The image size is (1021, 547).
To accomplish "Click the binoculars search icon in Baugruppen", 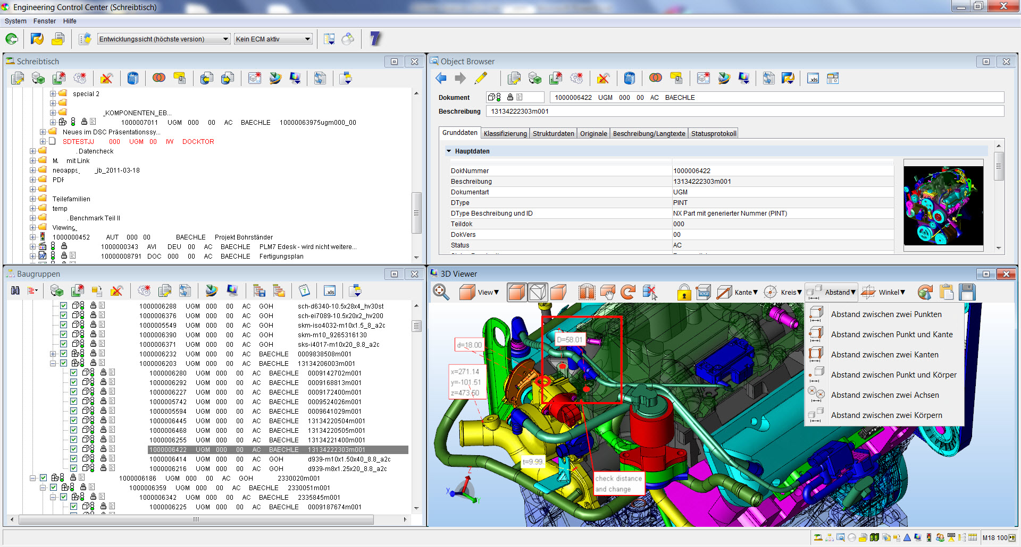I will 15,290.
